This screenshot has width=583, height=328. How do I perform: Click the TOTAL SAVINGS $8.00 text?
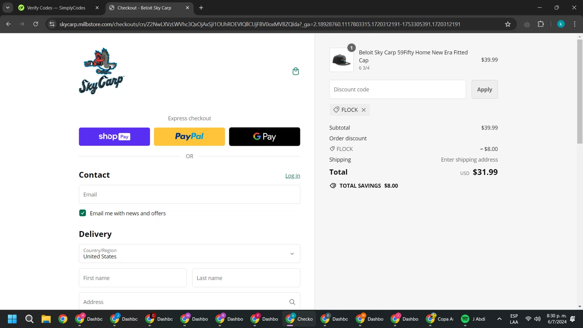pyautogui.click(x=368, y=186)
